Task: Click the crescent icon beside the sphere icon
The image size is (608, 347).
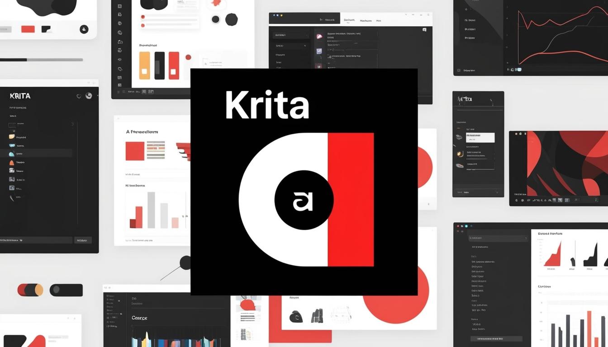Action: click(79, 96)
